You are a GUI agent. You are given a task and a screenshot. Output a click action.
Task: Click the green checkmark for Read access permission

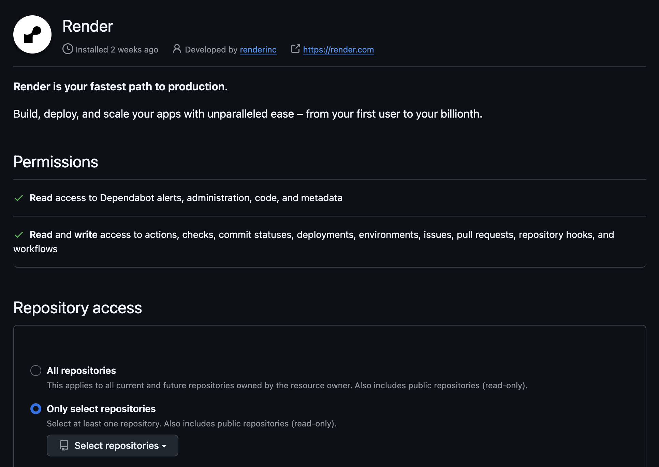(x=19, y=198)
